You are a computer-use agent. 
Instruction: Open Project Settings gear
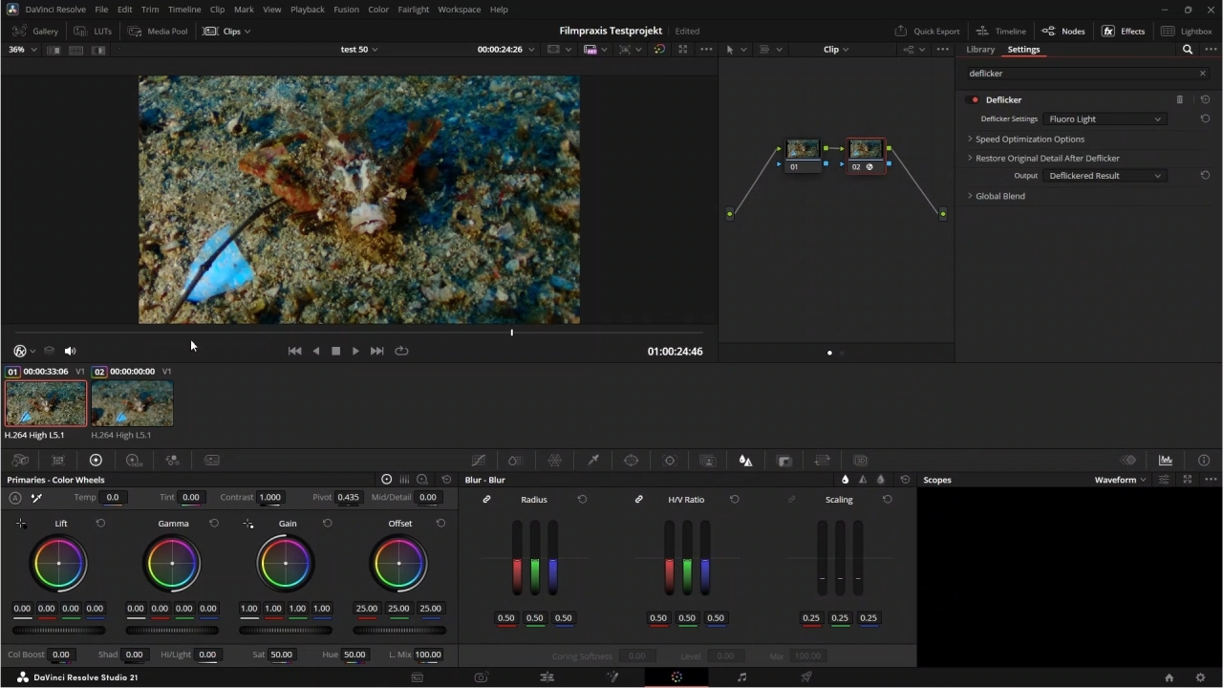tap(1201, 677)
